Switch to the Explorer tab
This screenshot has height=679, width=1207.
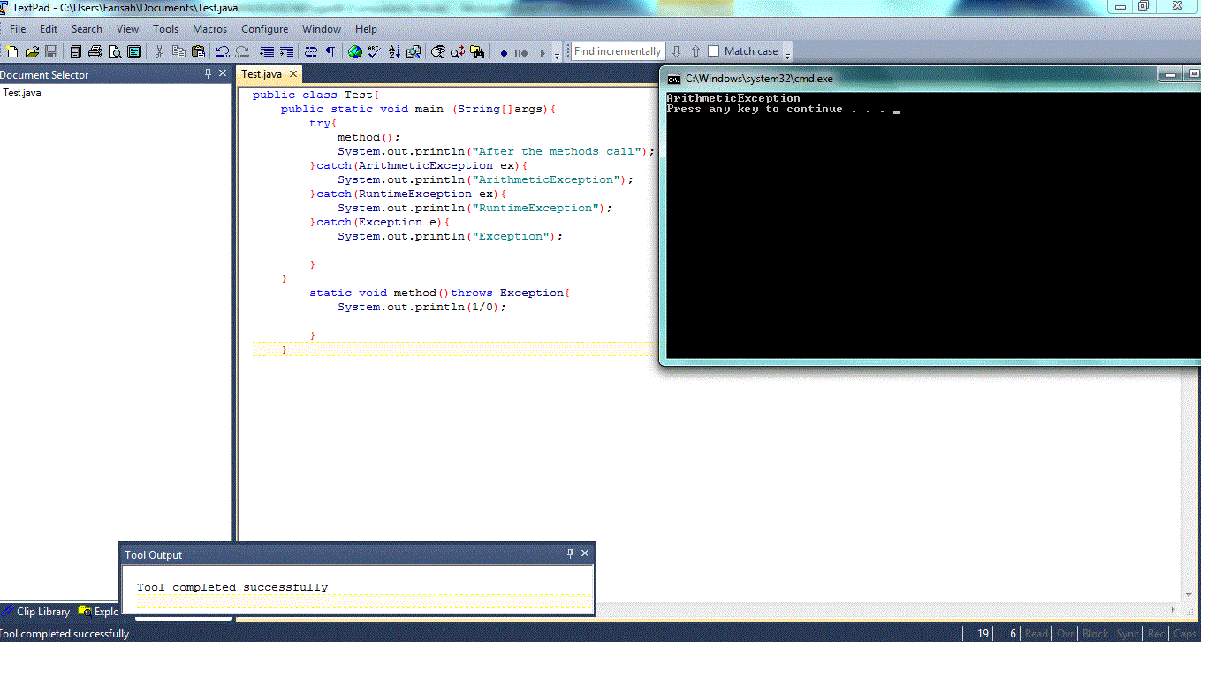tap(99, 612)
